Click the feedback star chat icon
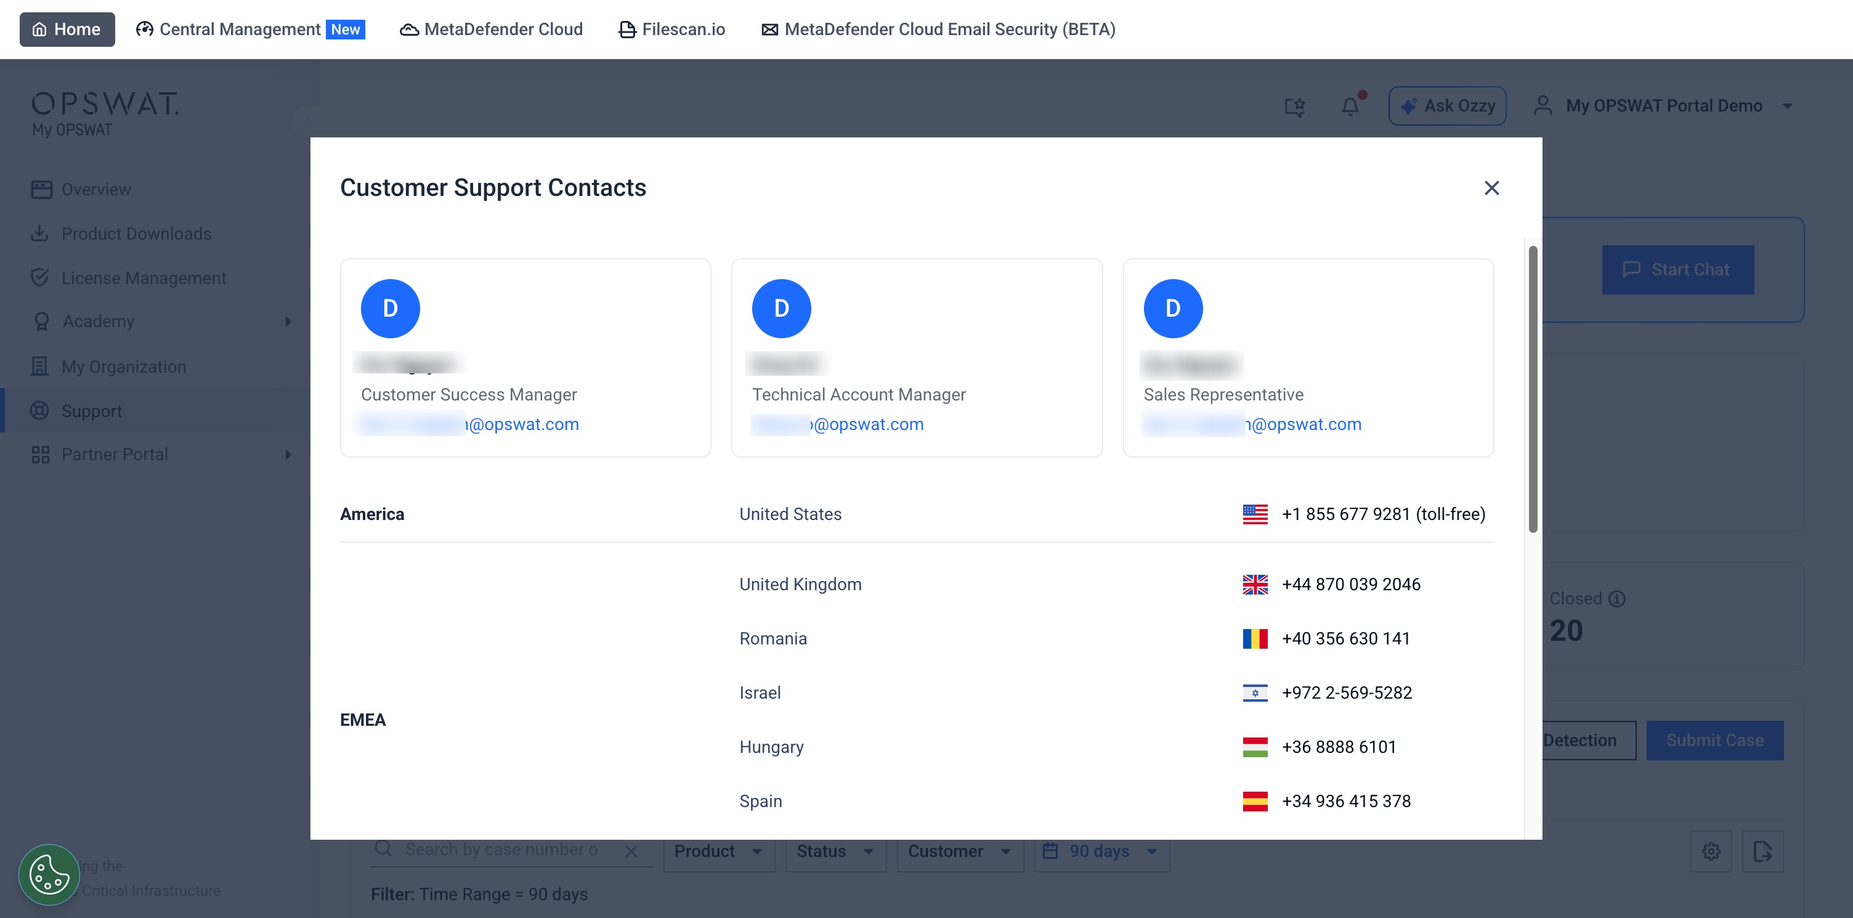This screenshot has height=918, width=1853. point(1294,107)
